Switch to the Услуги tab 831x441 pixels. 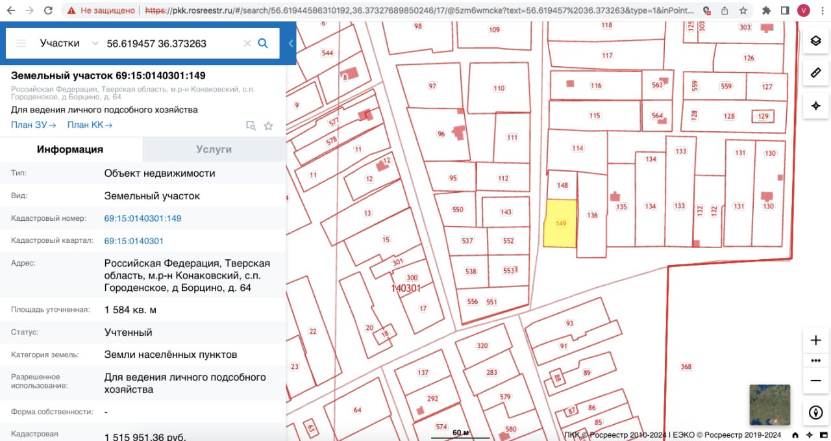pyautogui.click(x=214, y=149)
